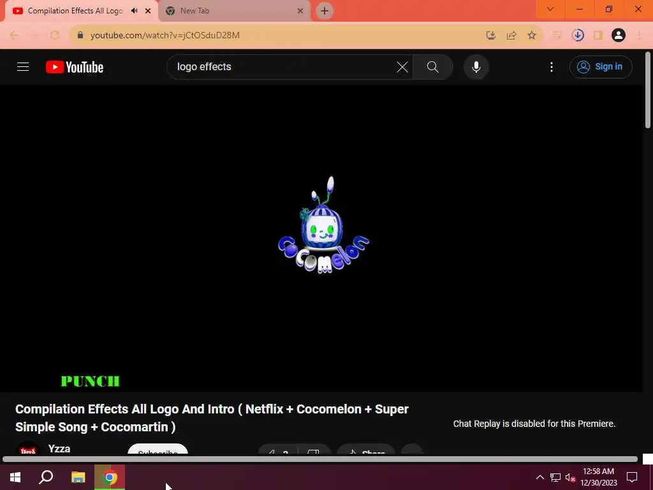
Task: Click the Yzza channel avatar
Action: pos(28,449)
